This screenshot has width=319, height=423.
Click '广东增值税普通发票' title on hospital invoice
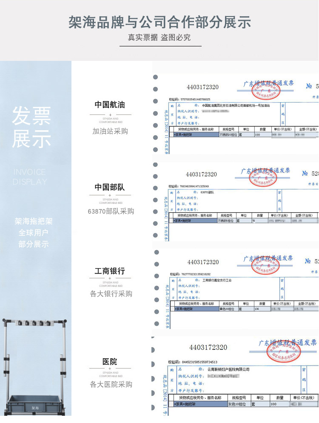click(288, 343)
